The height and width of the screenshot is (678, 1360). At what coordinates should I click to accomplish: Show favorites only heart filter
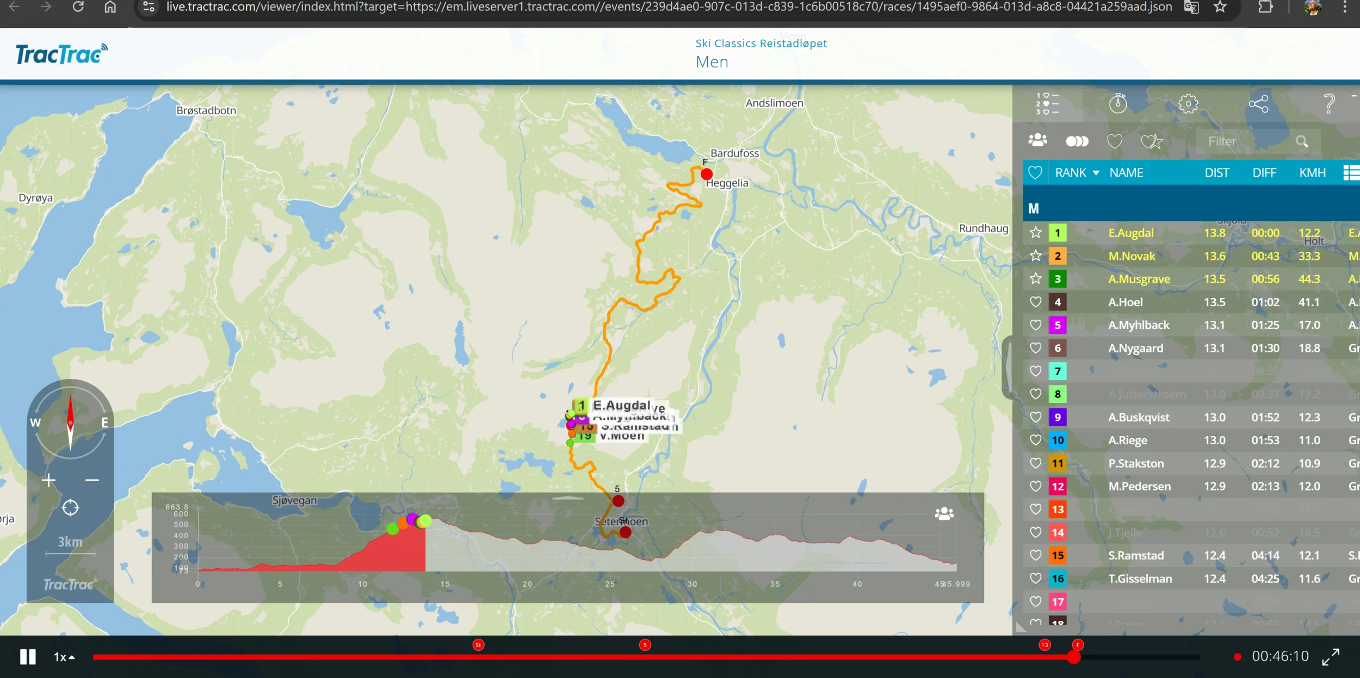[x=1115, y=141]
